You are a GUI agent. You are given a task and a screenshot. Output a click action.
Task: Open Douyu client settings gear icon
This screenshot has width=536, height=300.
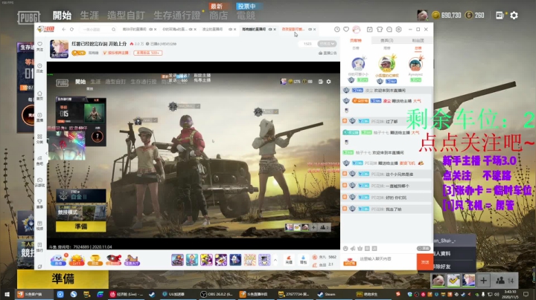(398, 30)
